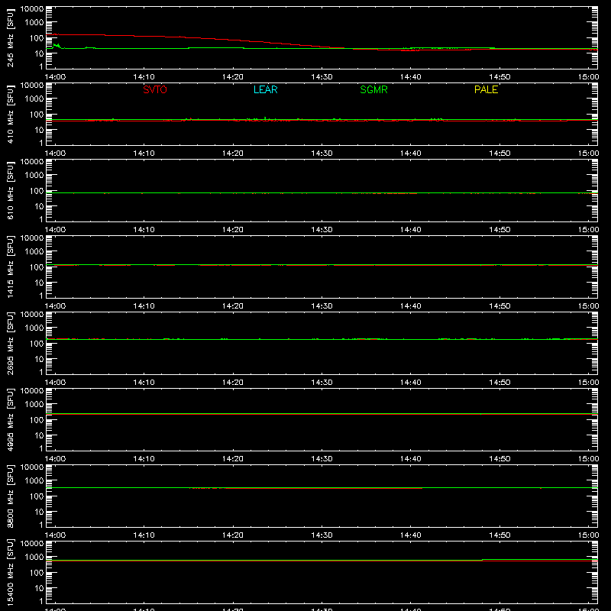Screen dimensions: 611x611
Task: Click 14:20 time label under 410 MHz plot
Action: coord(233,154)
